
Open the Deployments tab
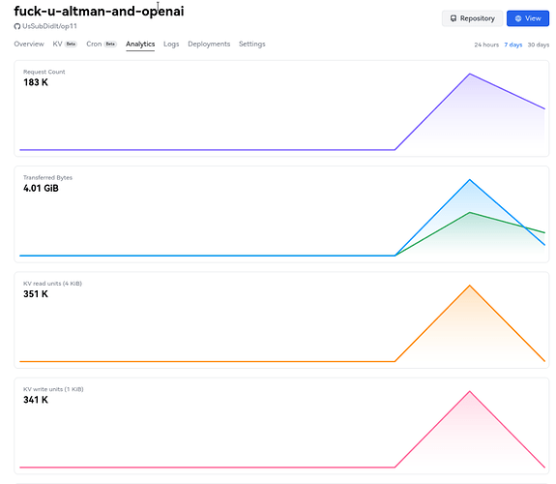point(209,44)
